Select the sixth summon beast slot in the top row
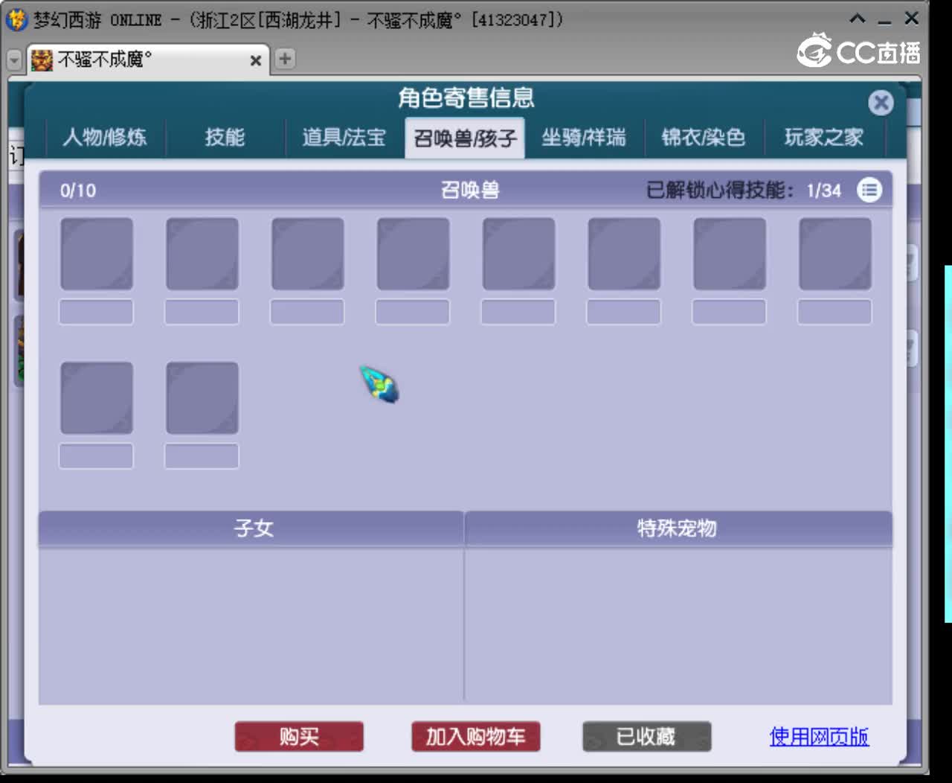 (624, 254)
